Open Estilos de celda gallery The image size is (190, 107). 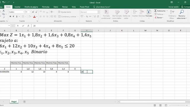pos(126,15)
